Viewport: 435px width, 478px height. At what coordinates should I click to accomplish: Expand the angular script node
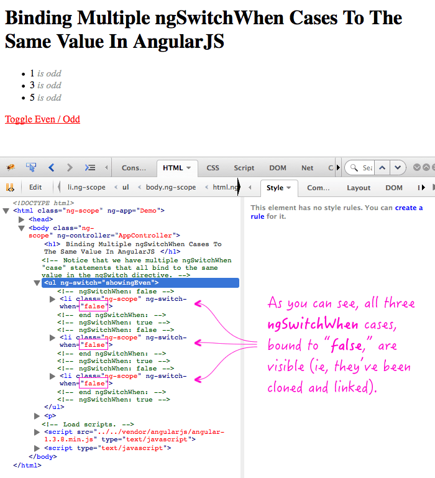pos(37,432)
